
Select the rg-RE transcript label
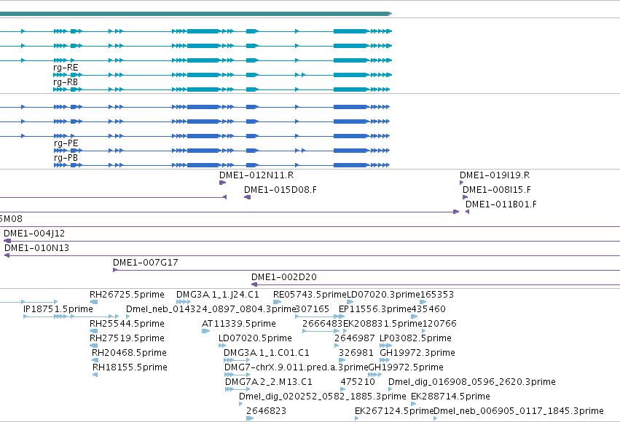pos(66,68)
